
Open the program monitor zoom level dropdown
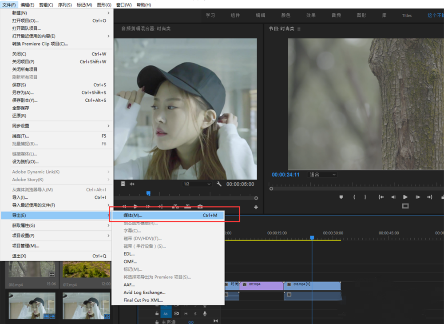click(x=322, y=175)
